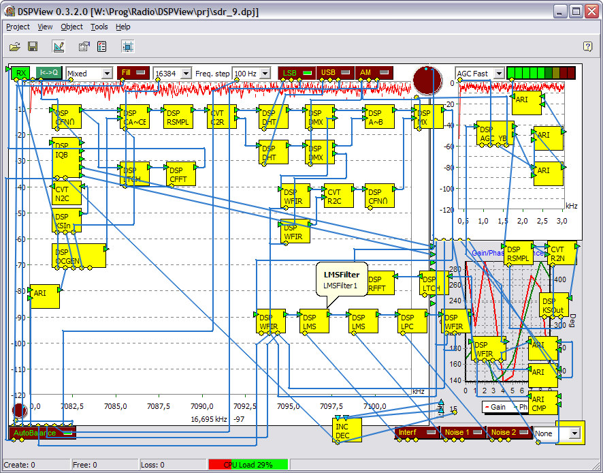Click the object list toolbar icon
This screenshot has height=473, width=603.
(x=102, y=46)
